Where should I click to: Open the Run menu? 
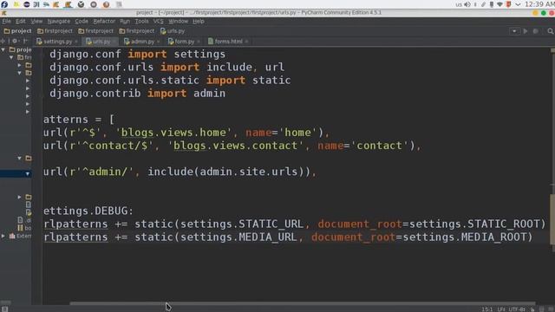[x=125, y=22]
